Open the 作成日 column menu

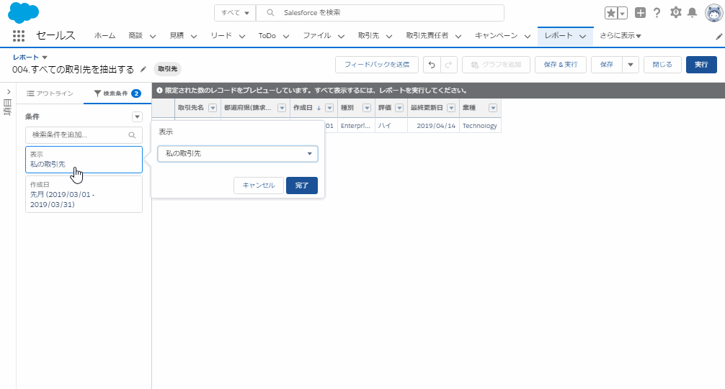tap(329, 108)
